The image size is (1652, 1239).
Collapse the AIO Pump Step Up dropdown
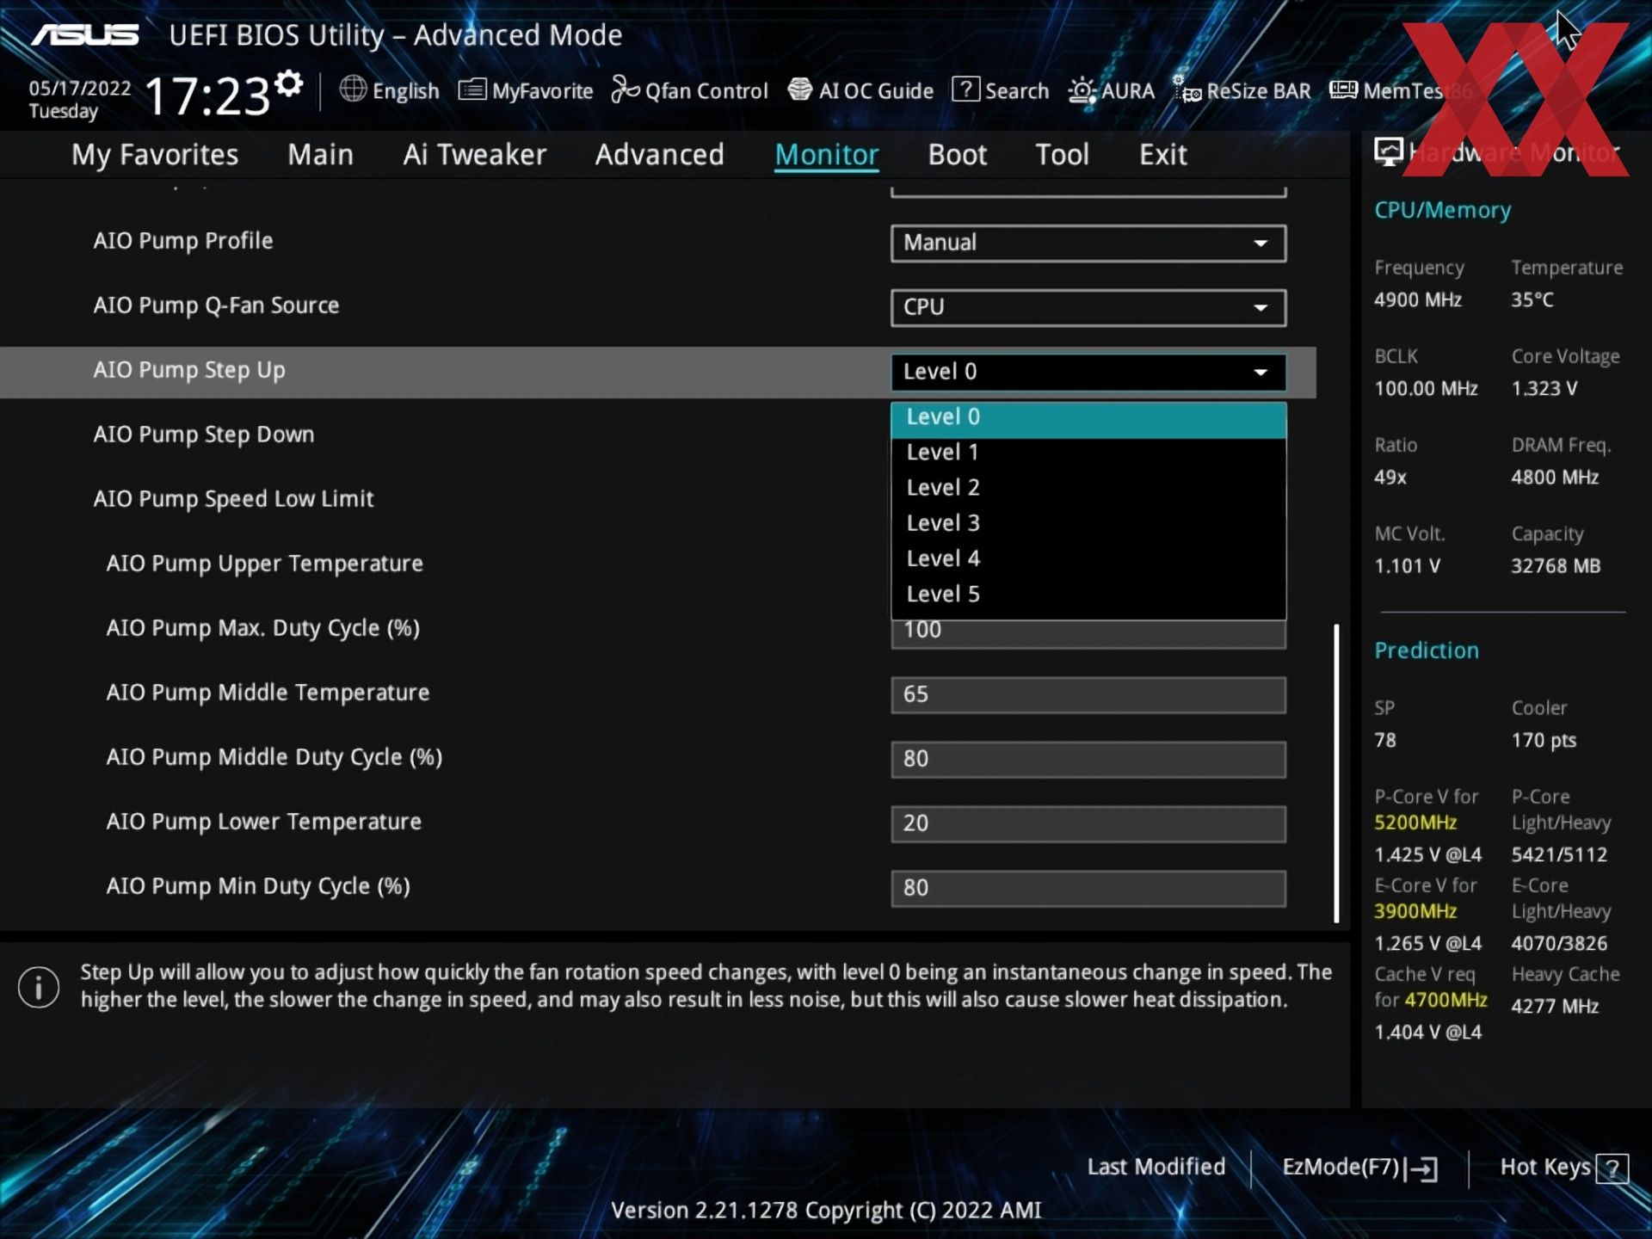1088,372
